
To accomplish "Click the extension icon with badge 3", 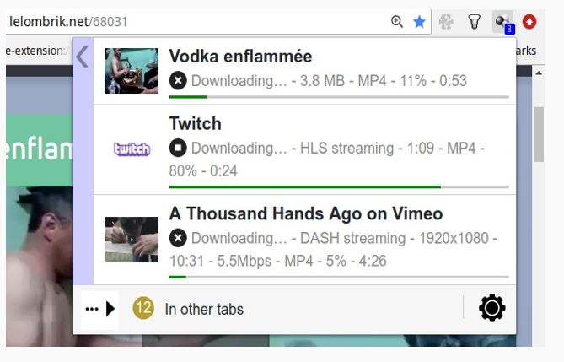I will tap(502, 23).
